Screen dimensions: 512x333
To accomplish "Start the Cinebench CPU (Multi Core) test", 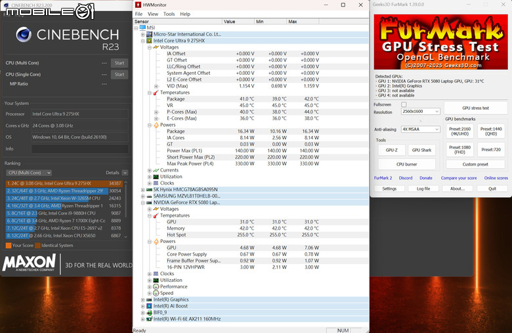I will [x=119, y=63].
